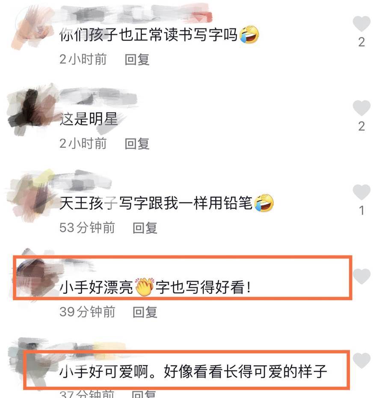Like the comment about 用铅笔
This screenshot has height=398, width=385.
click(x=361, y=192)
